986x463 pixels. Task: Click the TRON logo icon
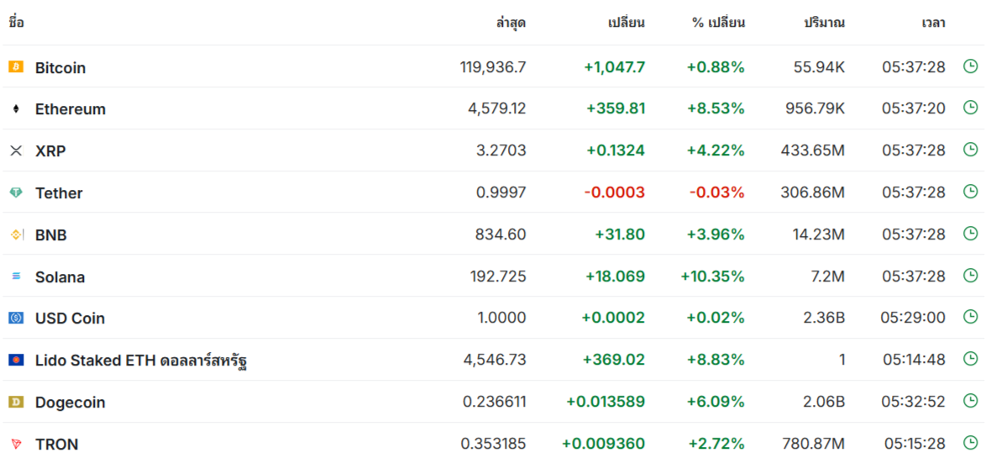click(x=16, y=445)
